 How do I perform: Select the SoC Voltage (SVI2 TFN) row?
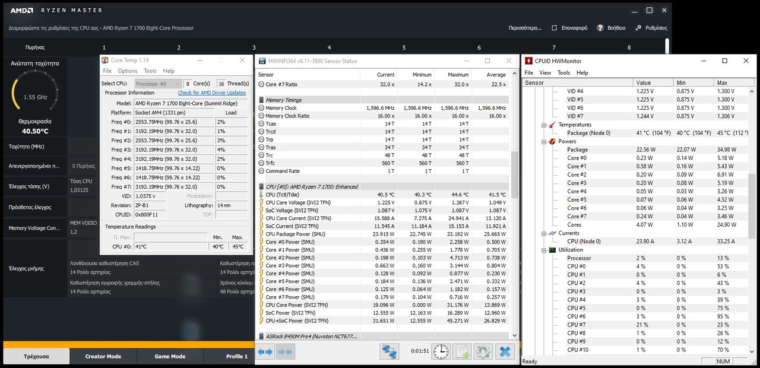pyautogui.click(x=383, y=210)
